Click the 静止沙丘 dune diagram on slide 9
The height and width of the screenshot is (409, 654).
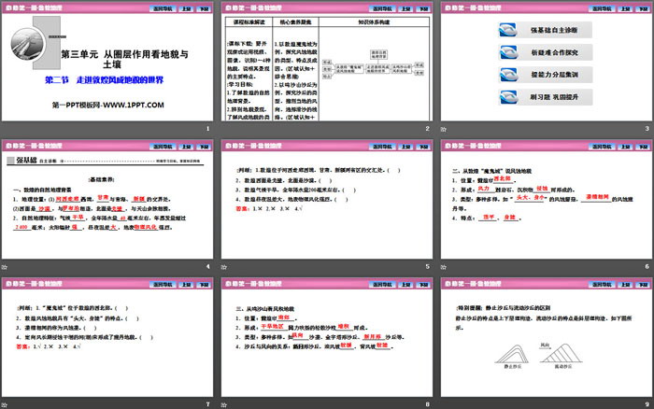click(512, 354)
